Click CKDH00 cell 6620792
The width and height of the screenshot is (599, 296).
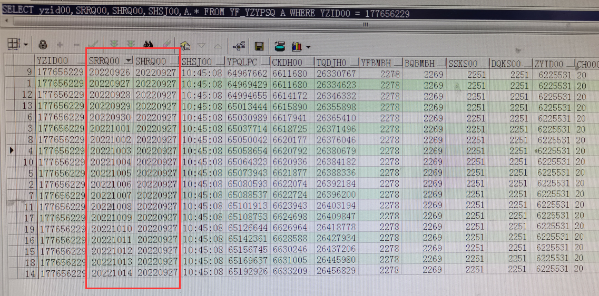(292, 151)
